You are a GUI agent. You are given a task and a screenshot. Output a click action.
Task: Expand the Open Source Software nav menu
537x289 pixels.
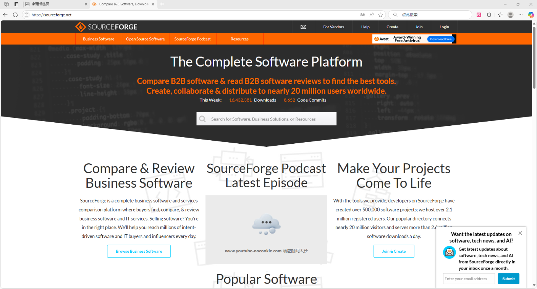(145, 39)
